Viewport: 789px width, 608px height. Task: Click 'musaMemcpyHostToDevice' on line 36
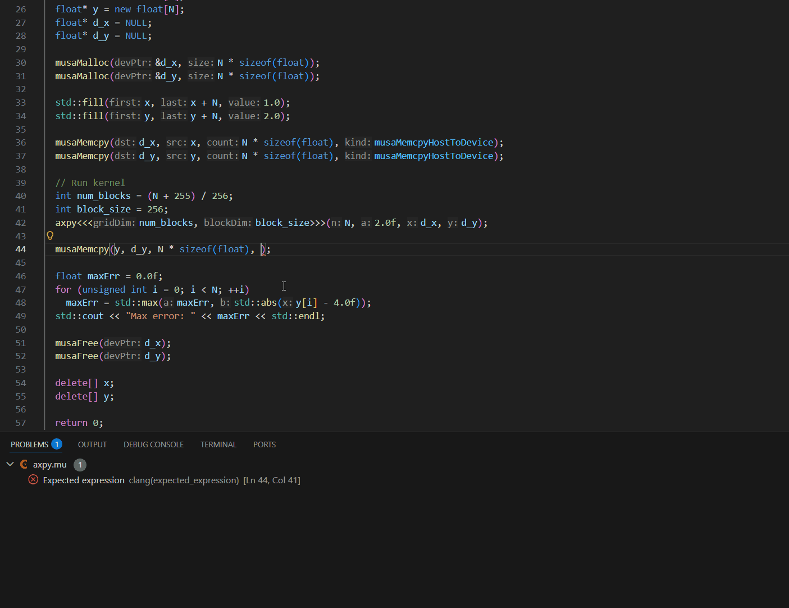[x=434, y=142]
